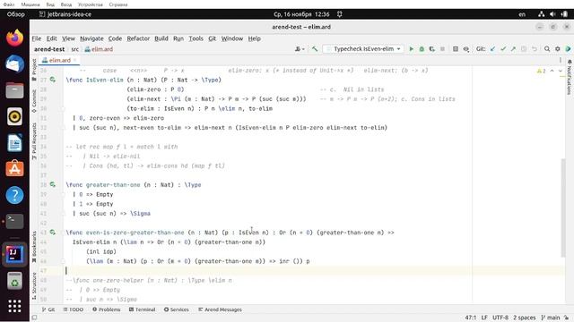Open the Git tool window button
574x322 pixels.
click(48, 309)
